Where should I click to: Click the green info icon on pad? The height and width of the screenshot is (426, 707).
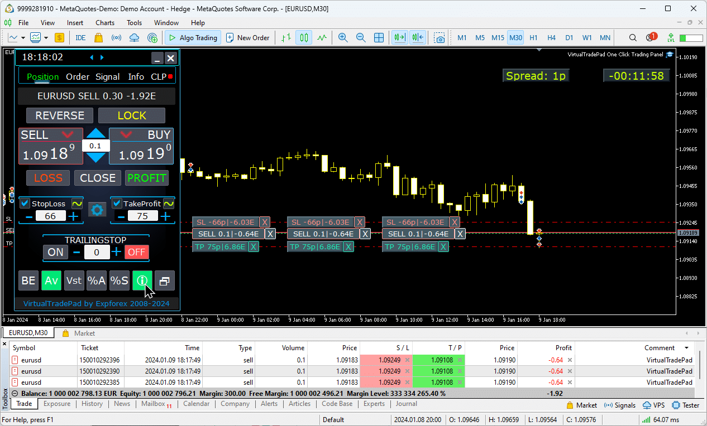coord(142,281)
